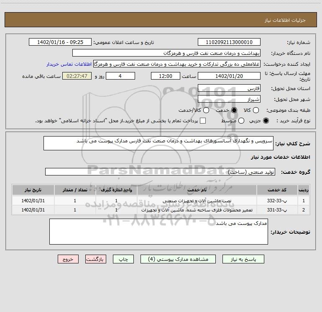This screenshot has height=312, width=322.
Task: Click service name نصب ماشین آلات و تجهیزات صنعتی
Action: (x=197, y=201)
